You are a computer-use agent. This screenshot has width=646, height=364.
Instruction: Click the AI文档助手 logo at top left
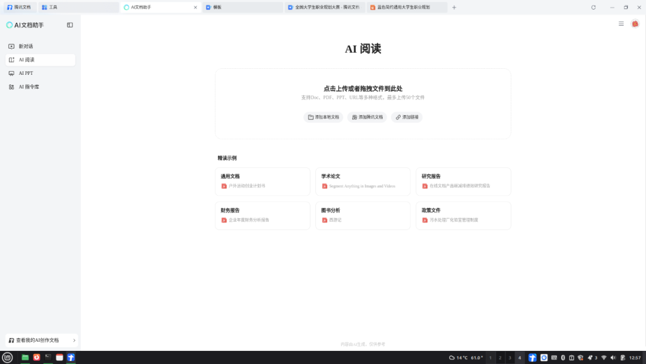click(25, 25)
